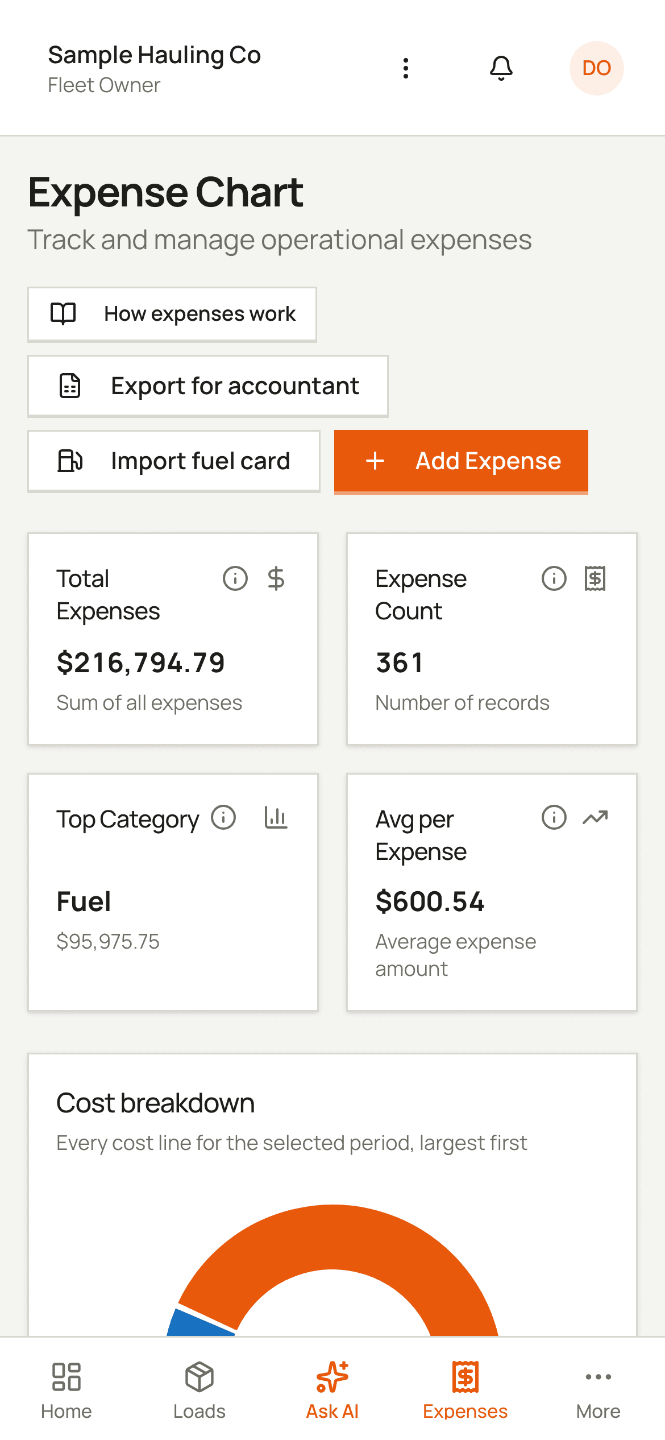Click Import fuel card button
Screen dimensions: 665x1440
tap(174, 461)
